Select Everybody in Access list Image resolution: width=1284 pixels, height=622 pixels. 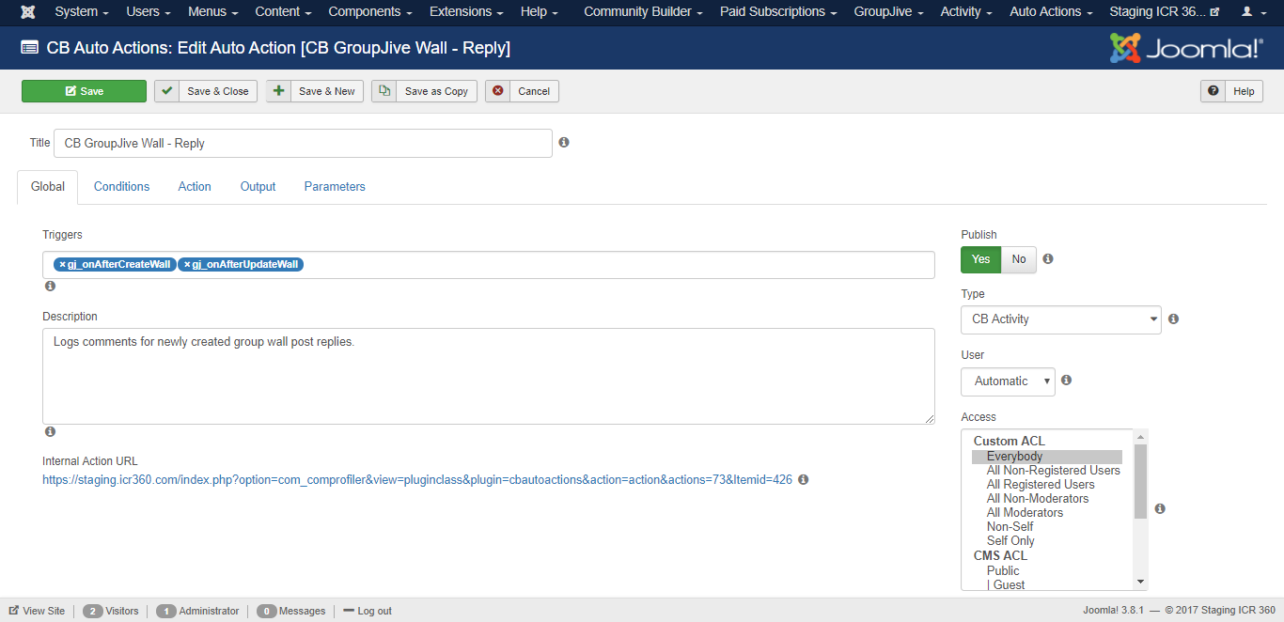tap(1047, 457)
